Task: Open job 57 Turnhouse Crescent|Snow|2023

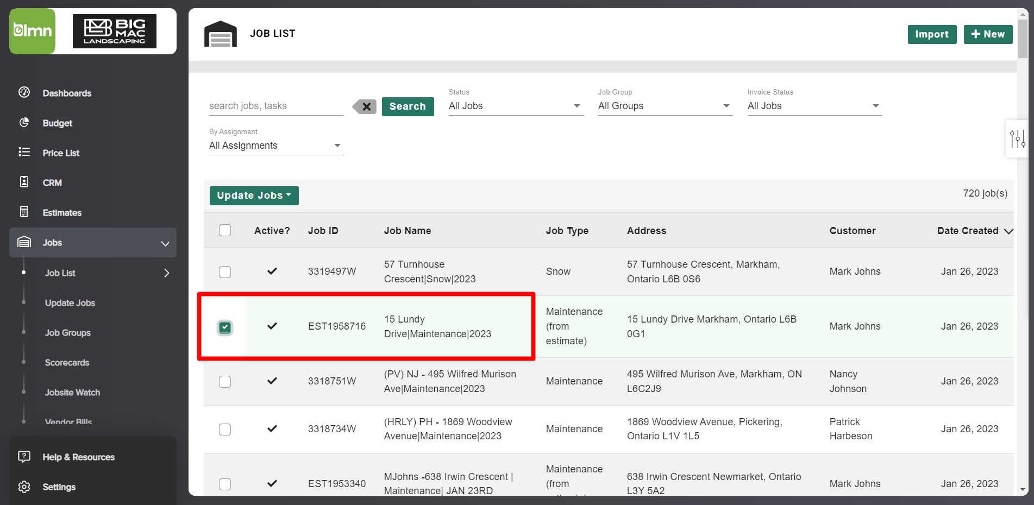Action: (429, 272)
